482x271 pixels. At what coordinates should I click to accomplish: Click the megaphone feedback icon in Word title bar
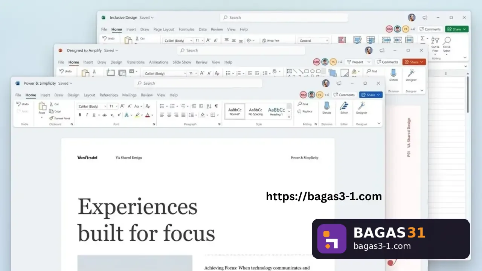[339, 83]
